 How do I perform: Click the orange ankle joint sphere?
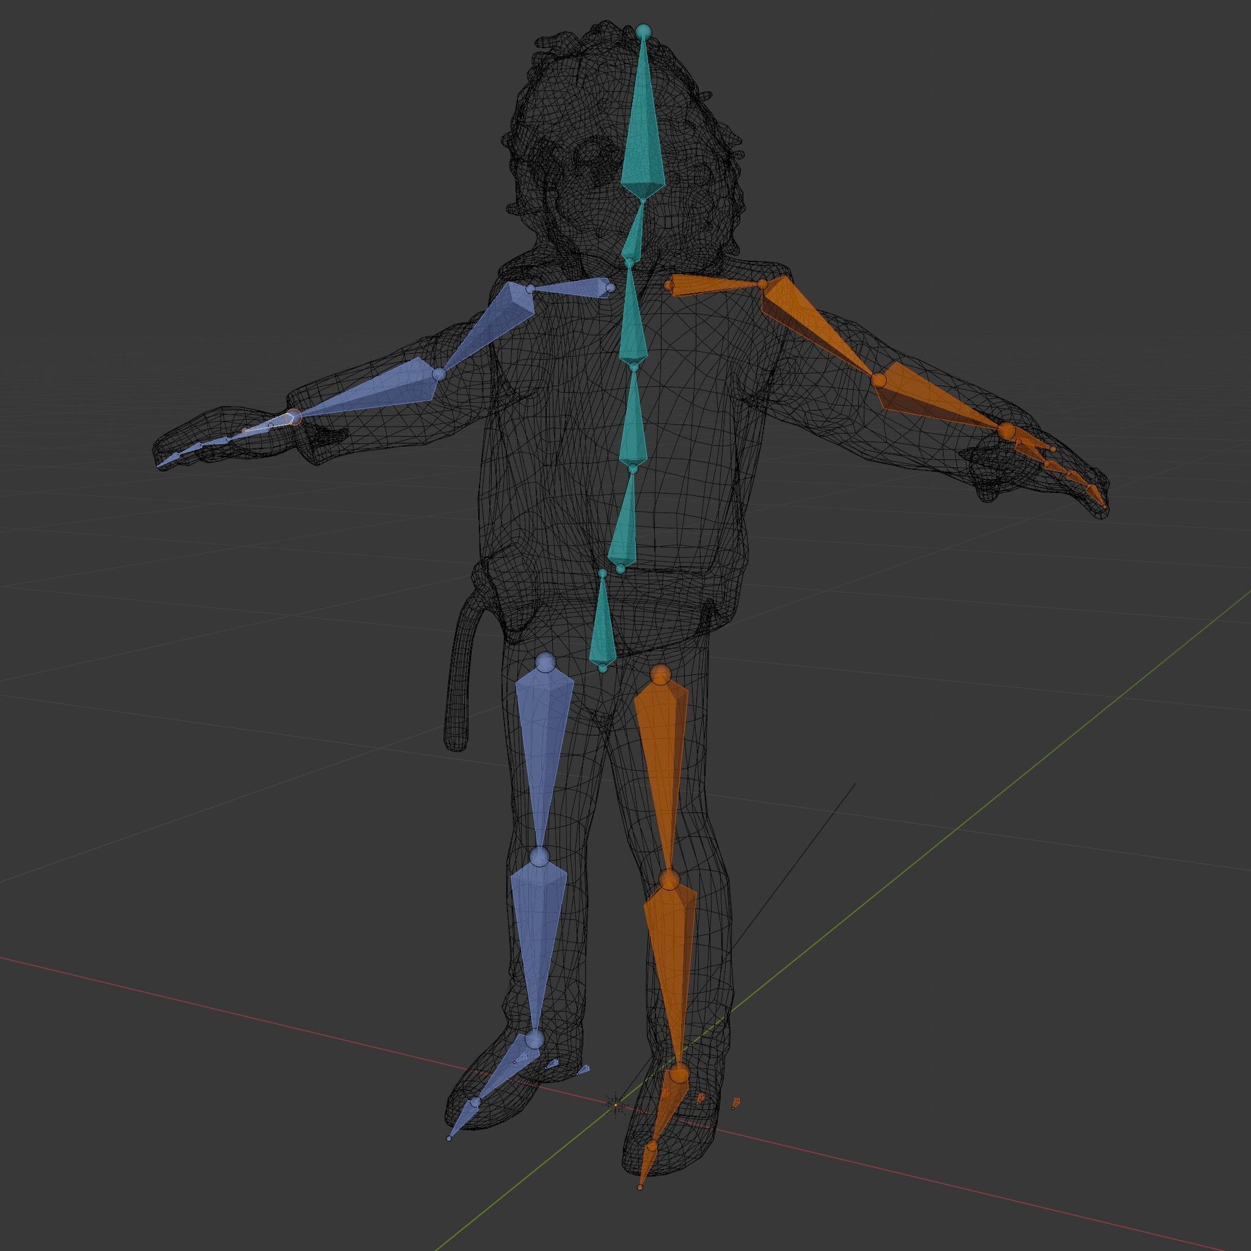[x=678, y=1074]
